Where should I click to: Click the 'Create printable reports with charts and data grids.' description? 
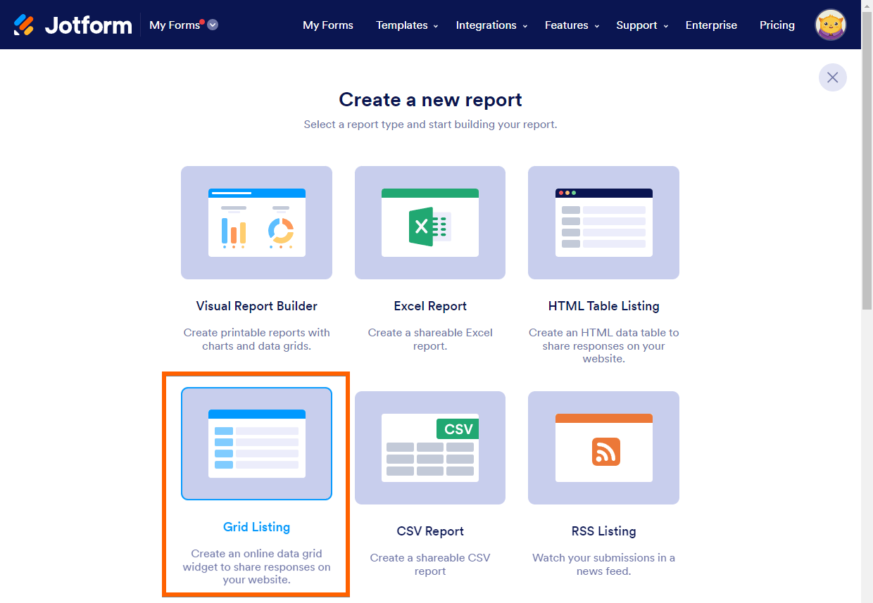pyautogui.click(x=256, y=339)
